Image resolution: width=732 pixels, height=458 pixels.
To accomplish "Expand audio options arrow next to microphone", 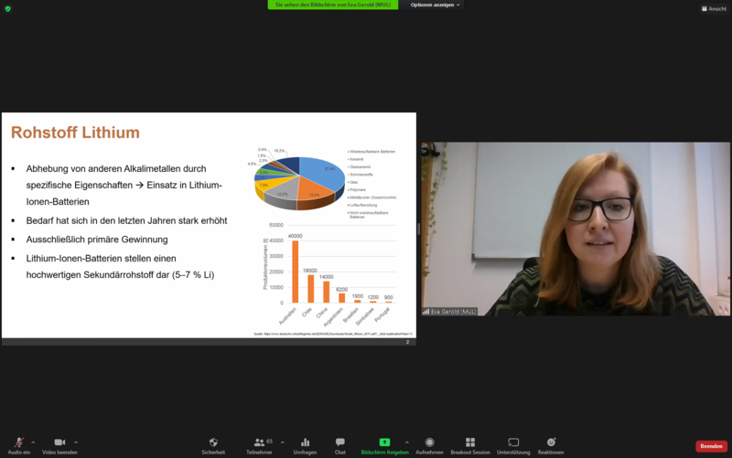I will click(34, 442).
